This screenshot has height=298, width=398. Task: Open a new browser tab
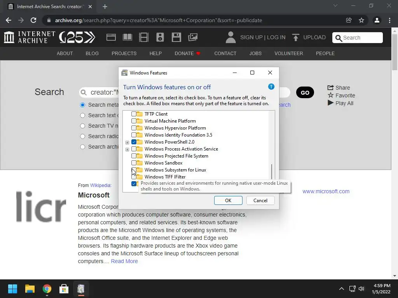pyautogui.click(x=105, y=7)
